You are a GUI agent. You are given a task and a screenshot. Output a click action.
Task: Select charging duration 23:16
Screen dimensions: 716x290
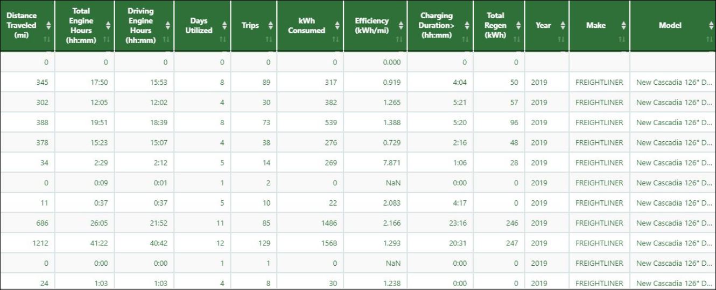click(458, 223)
